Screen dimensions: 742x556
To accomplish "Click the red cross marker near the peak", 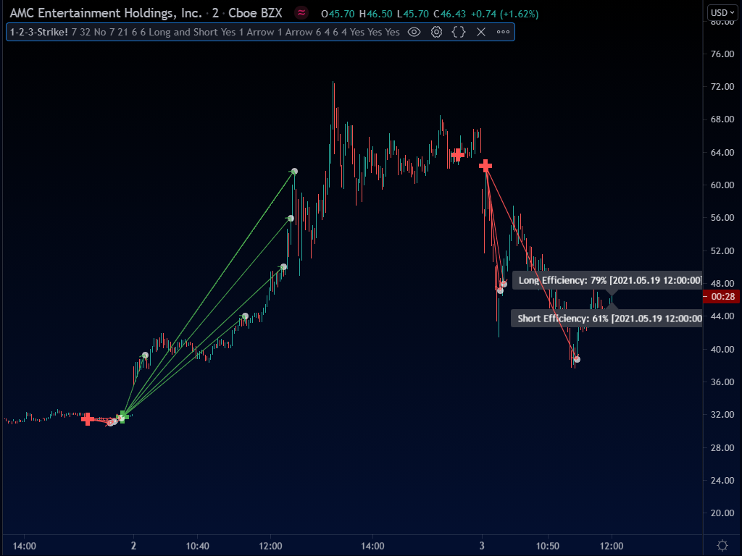I will click(x=458, y=155).
